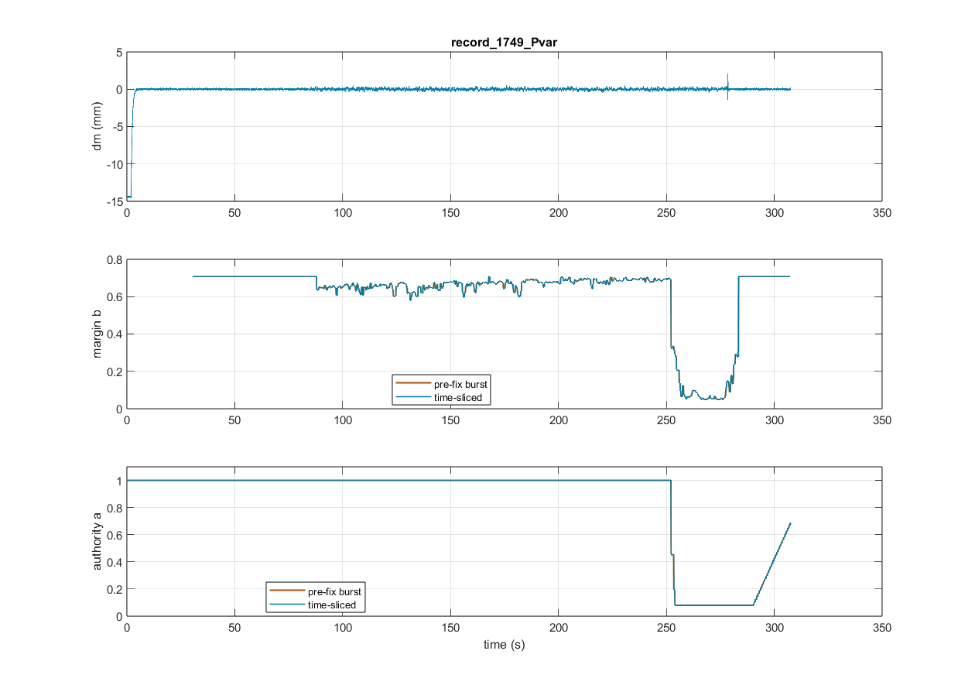Screen dimensions: 975x692
Task: Click the 350 x-tick under the dm plot
Action: (x=882, y=213)
